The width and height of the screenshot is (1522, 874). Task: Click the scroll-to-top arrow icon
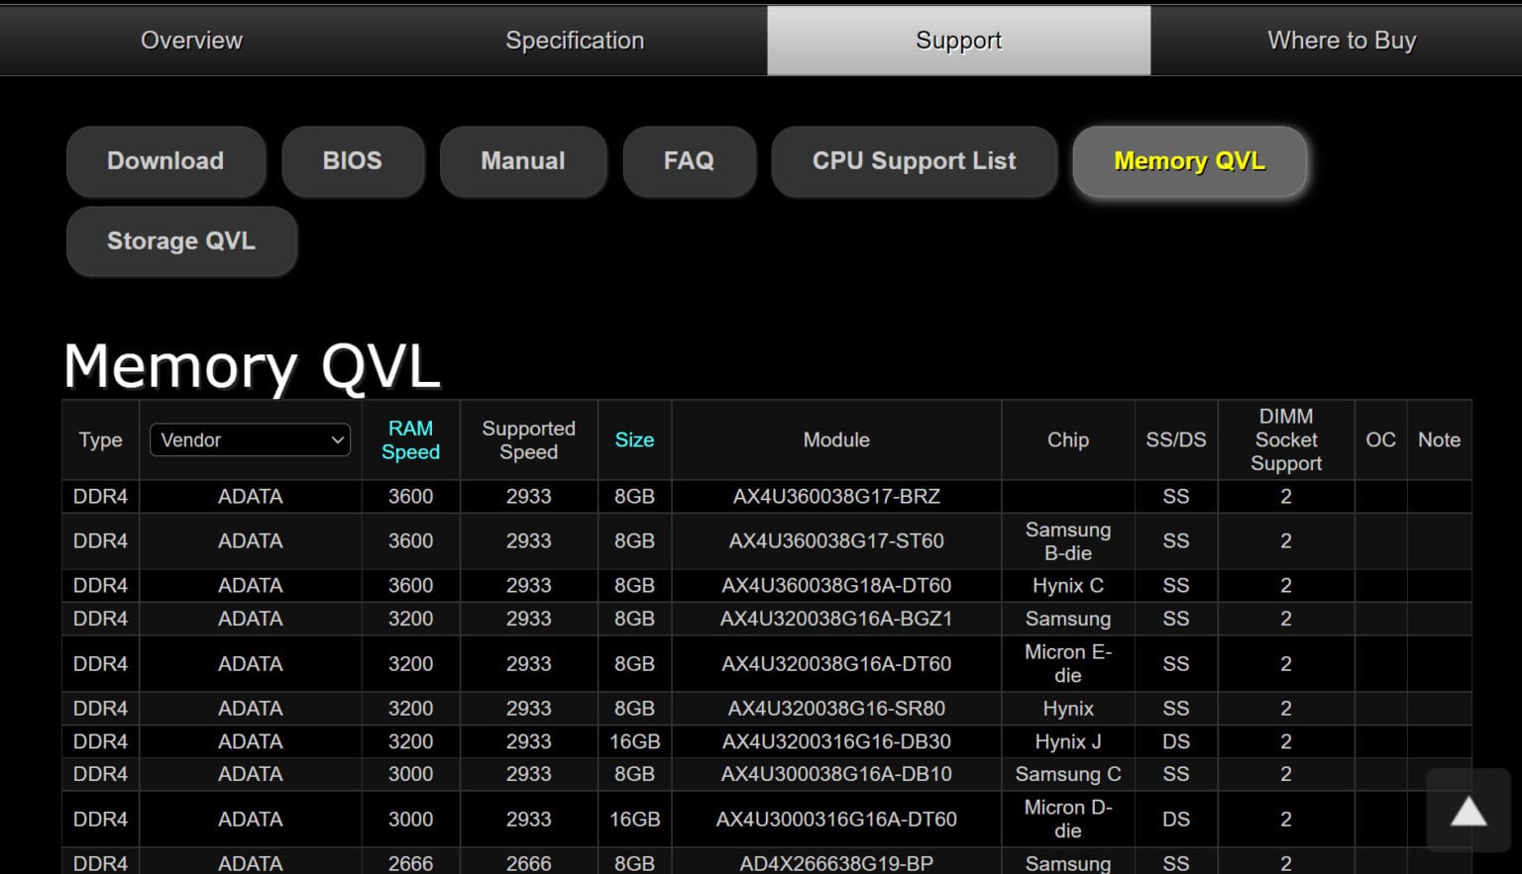click(x=1468, y=812)
